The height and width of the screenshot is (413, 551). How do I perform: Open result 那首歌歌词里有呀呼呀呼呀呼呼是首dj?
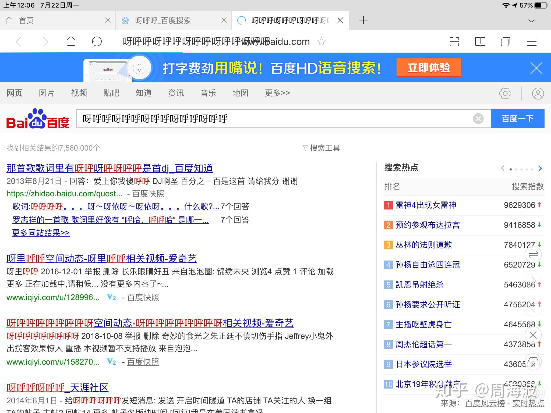[x=110, y=168]
